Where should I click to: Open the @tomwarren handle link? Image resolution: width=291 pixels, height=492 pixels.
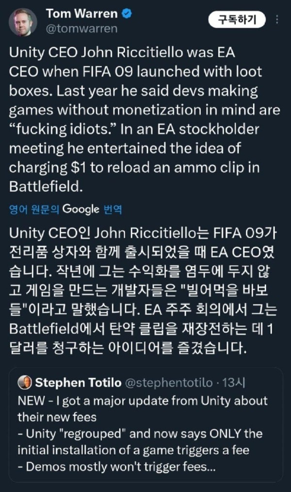pyautogui.click(x=81, y=29)
